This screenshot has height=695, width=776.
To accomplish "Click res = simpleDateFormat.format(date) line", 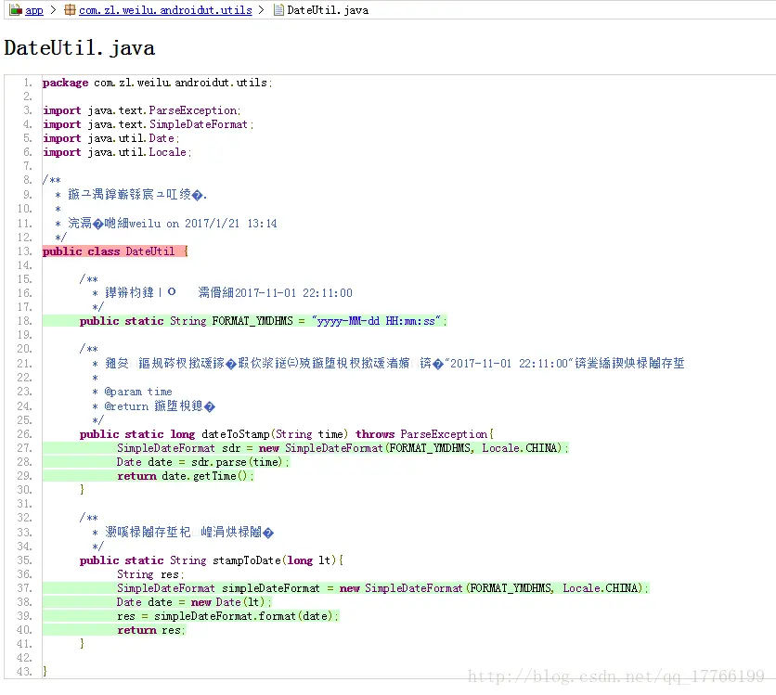I will coord(227,615).
